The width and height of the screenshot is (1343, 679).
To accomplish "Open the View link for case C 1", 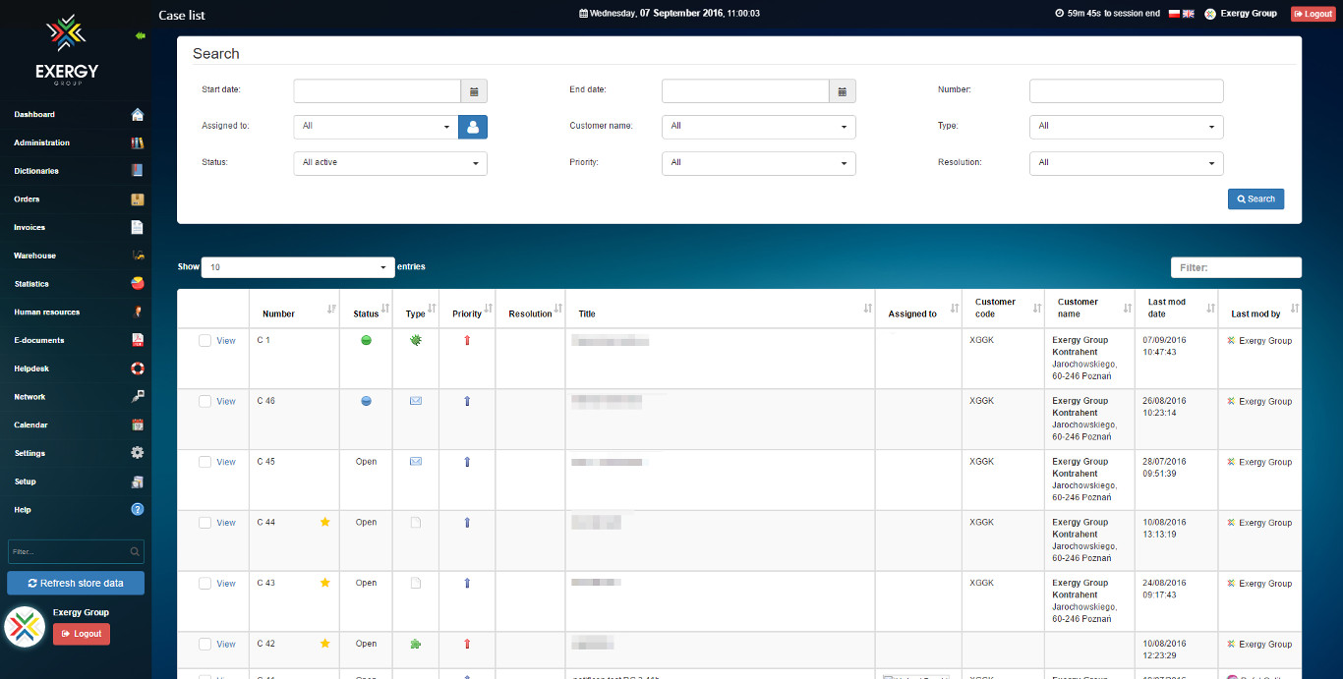I will click(226, 341).
